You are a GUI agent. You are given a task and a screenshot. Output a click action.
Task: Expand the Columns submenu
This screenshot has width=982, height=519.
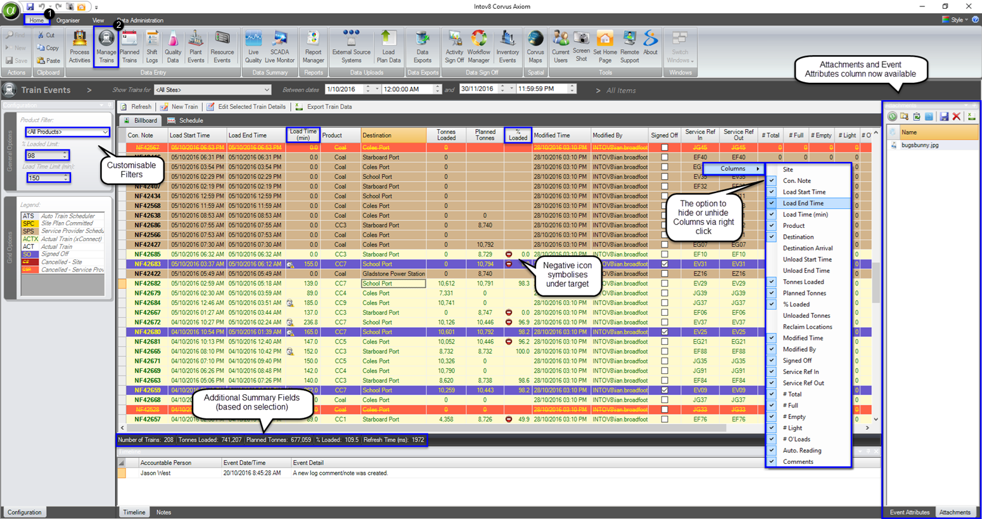coord(733,168)
